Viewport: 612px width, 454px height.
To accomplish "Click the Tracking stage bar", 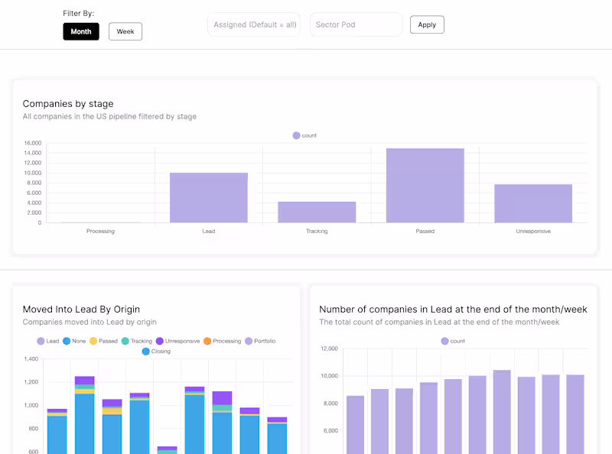I will pyautogui.click(x=317, y=212).
